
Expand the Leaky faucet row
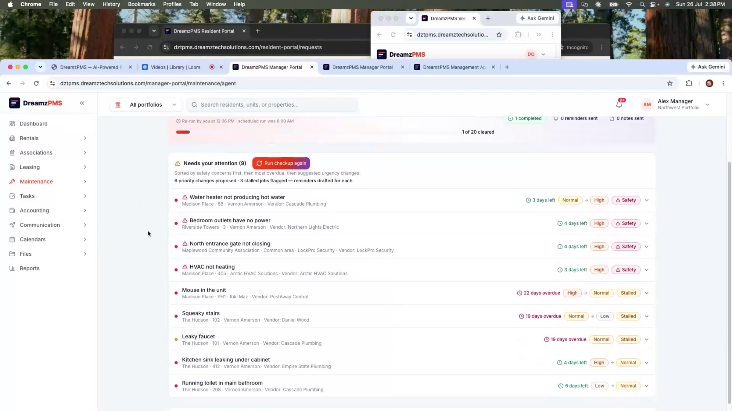point(647,339)
